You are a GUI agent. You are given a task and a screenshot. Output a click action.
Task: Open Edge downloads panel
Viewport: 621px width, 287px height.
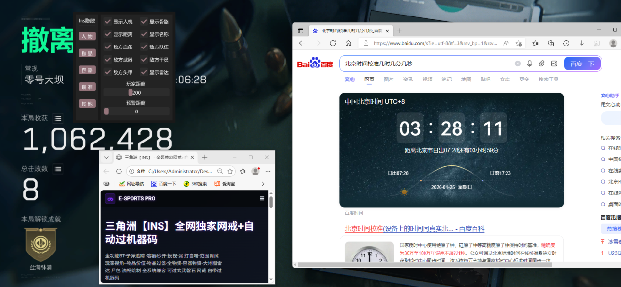[x=582, y=43]
